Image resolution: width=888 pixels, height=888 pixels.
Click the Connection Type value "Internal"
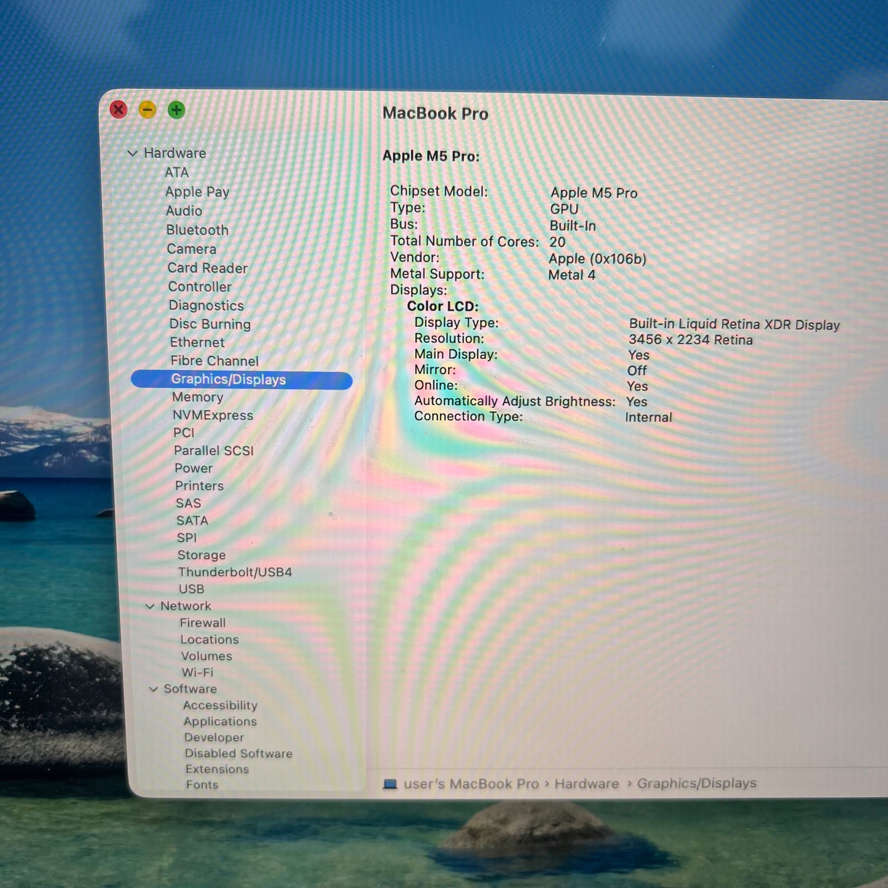pos(648,417)
